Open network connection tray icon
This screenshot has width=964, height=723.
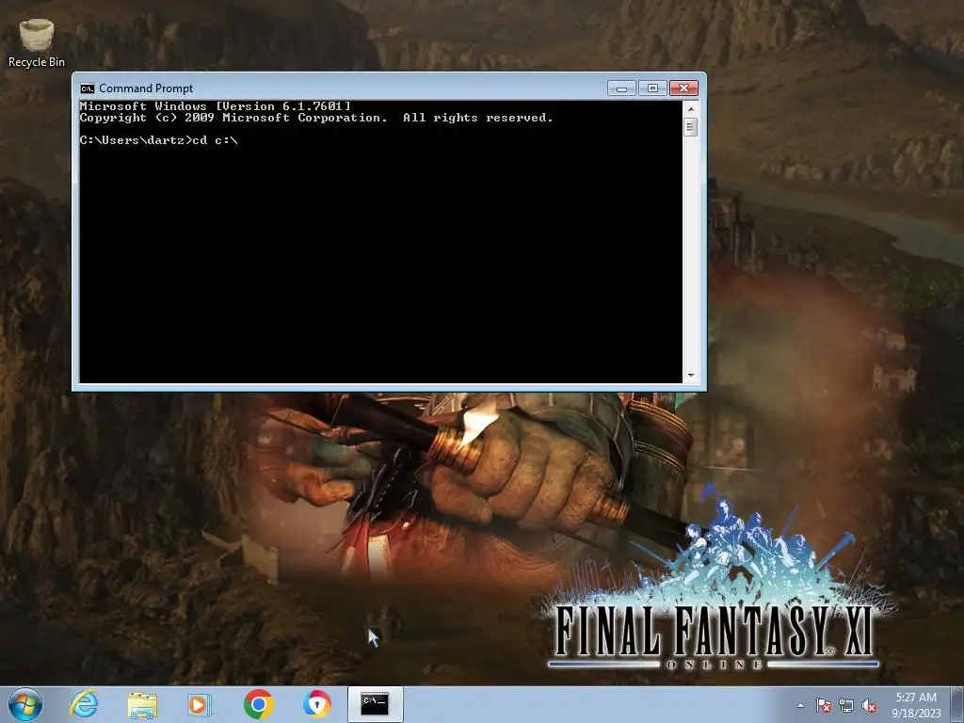(846, 705)
